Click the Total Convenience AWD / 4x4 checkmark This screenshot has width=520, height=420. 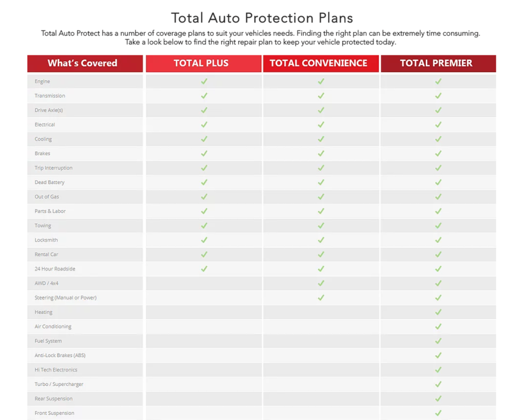321,283
